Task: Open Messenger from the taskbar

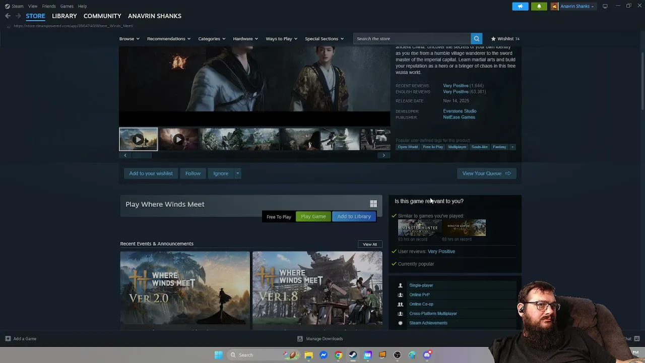Action: click(324, 355)
